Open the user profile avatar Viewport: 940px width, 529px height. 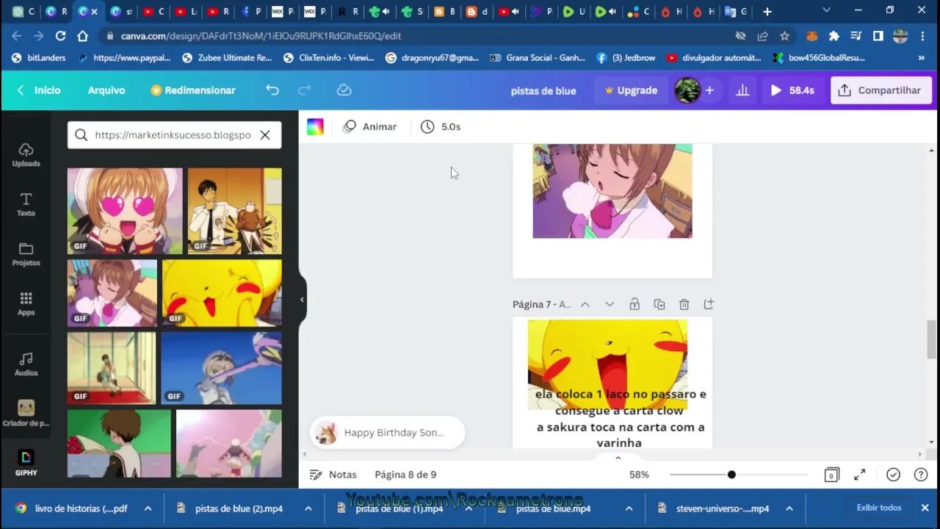click(687, 90)
